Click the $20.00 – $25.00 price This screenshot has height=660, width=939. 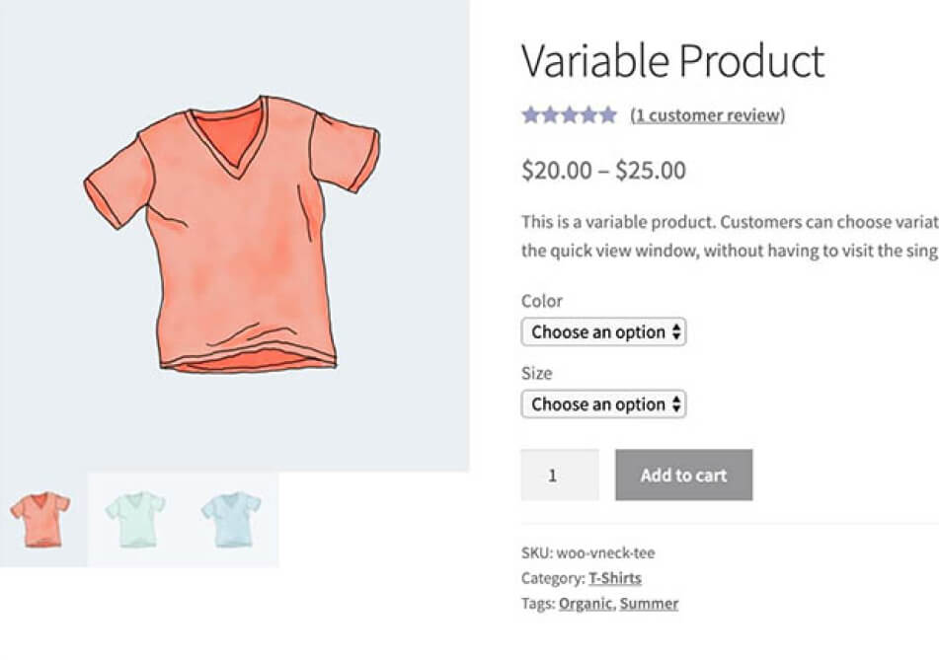[603, 171]
